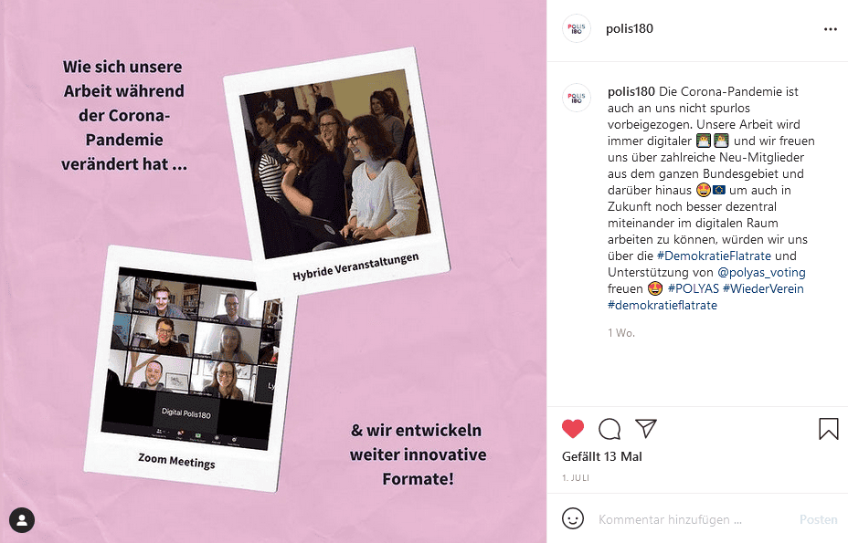The image size is (848, 543).
Task: Focus the Kommentar hinzufügen field
Action: (x=694, y=519)
